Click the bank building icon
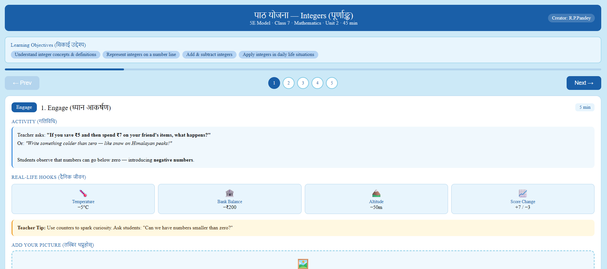 (x=230, y=193)
